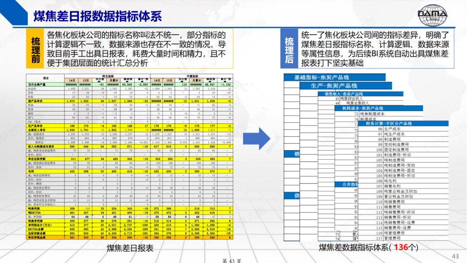This screenshot has height=263, width=467.
Task: Click the slide title 煤焦差日报数据指标体系
Action: 97,16
